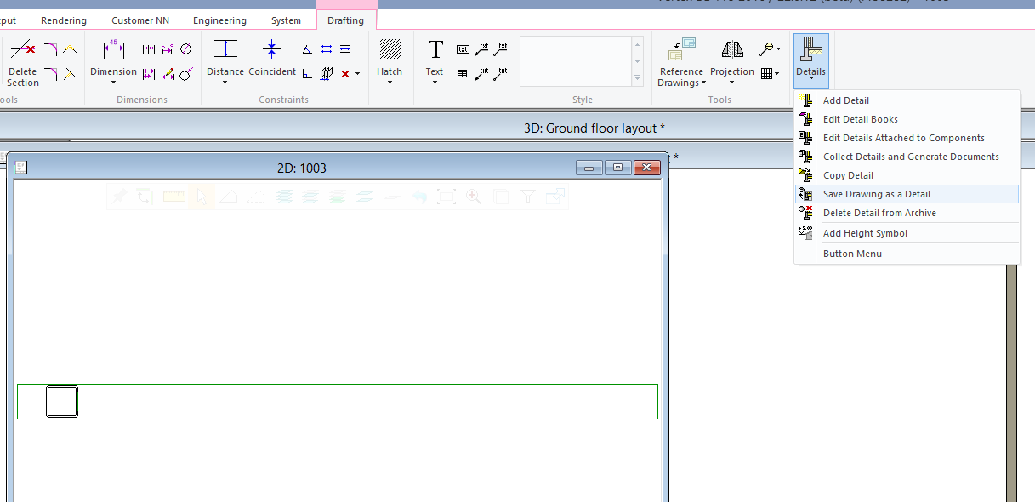Click the large Text tool icon

435,49
